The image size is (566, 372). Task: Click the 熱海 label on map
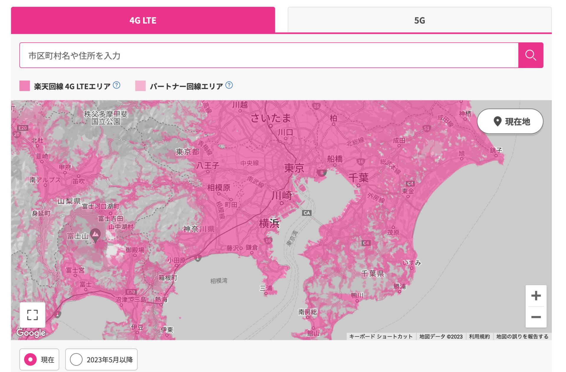click(161, 299)
